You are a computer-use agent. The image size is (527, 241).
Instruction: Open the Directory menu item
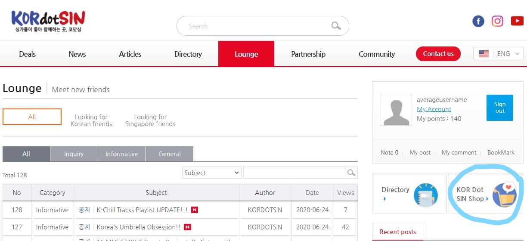tap(188, 54)
